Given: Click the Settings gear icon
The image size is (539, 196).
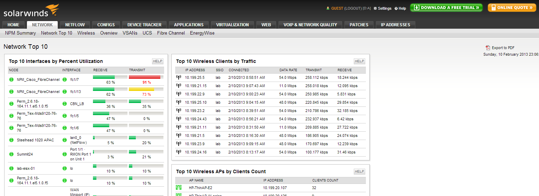Looking at the screenshot, I should [x=375, y=8].
